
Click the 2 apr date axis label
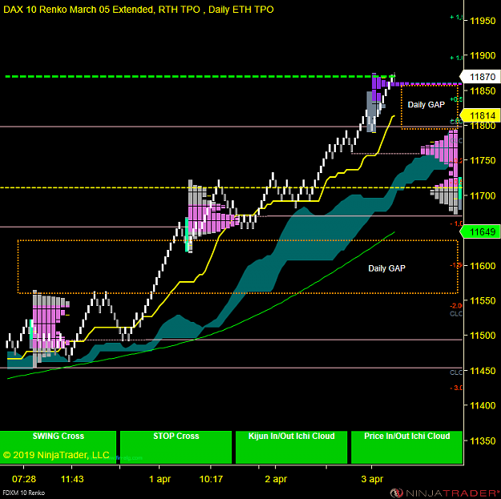(x=276, y=479)
